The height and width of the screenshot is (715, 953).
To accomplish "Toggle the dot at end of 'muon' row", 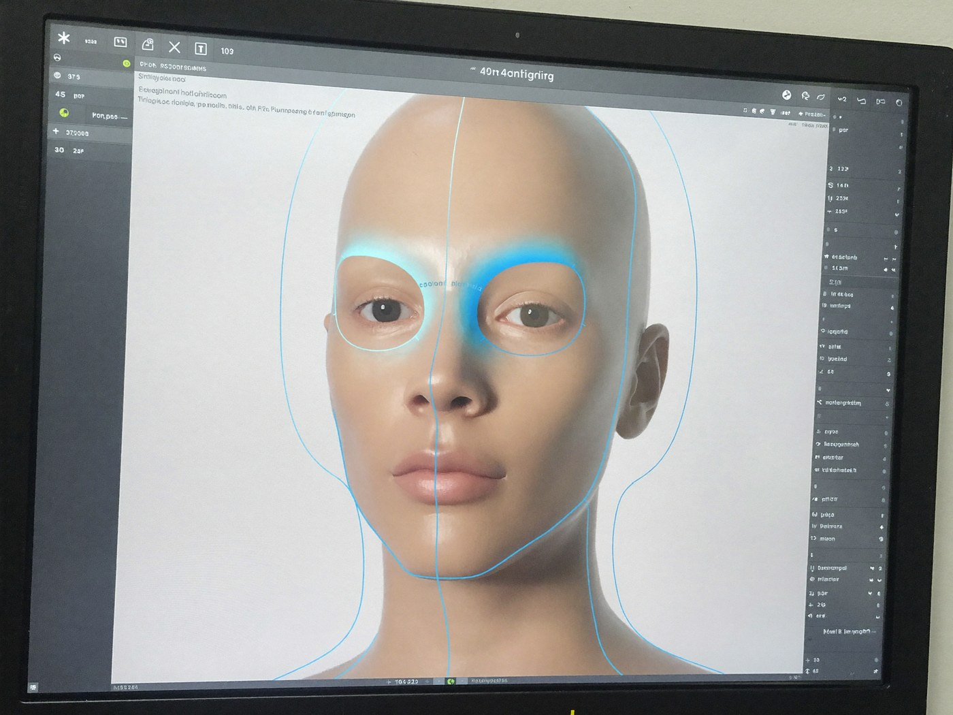I will click(x=881, y=539).
